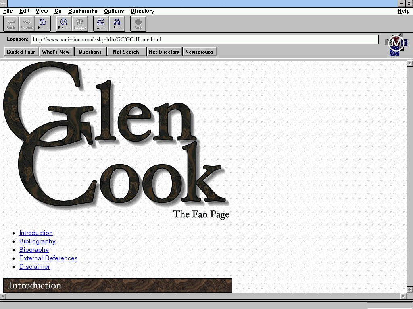413x309 pixels.
Task: Open the Newsgroups directory button
Action: [199, 52]
